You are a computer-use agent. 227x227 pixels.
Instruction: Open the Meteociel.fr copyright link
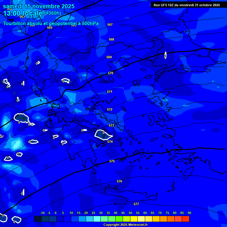coord(125,225)
